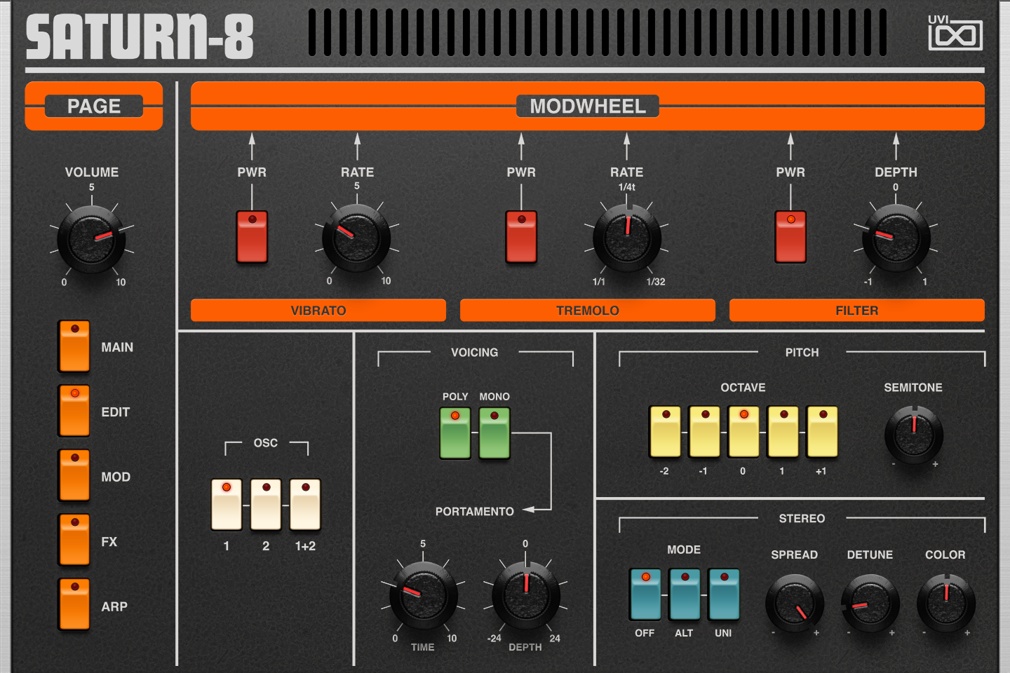Click the VIBRATO section label

coord(318,311)
